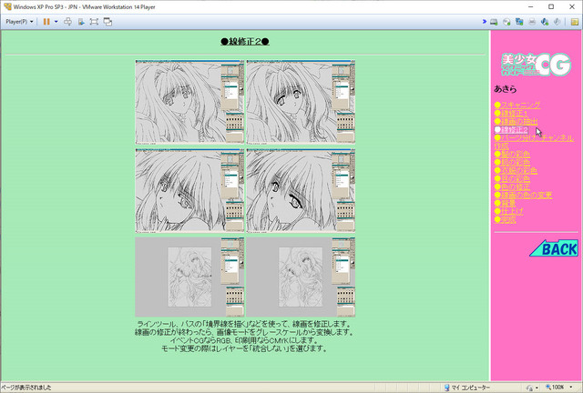
Task: Click the あきら author name text
Action: pyautogui.click(x=505, y=89)
